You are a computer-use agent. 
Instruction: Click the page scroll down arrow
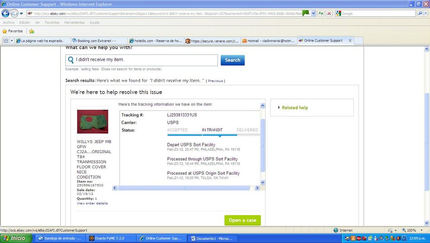tap(427, 223)
